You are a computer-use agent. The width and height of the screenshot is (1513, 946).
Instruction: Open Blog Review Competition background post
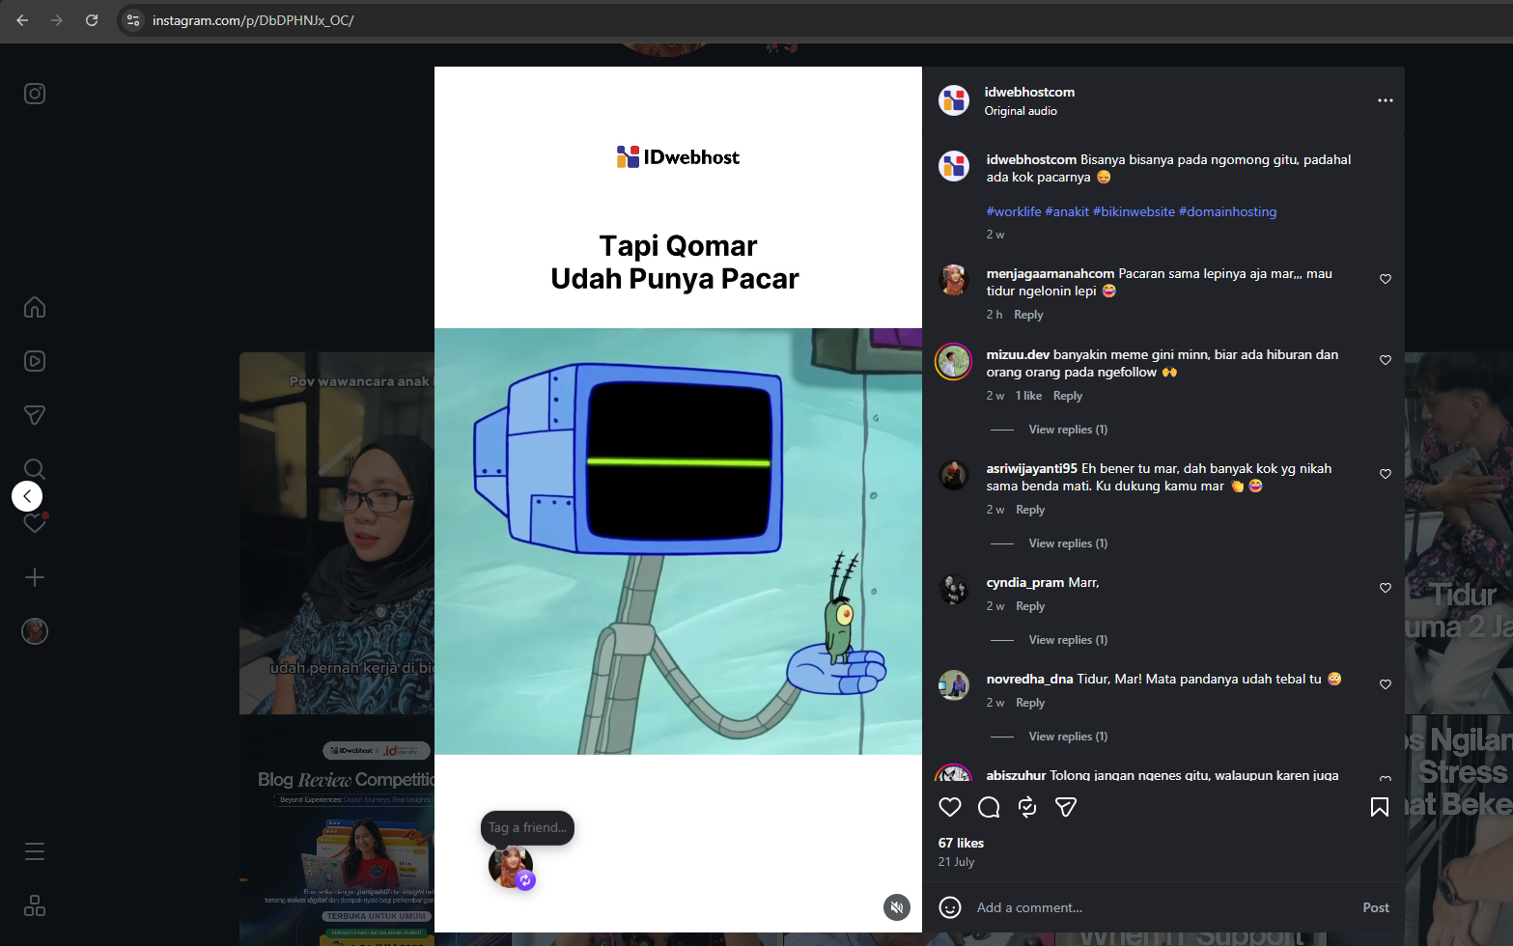point(337,830)
